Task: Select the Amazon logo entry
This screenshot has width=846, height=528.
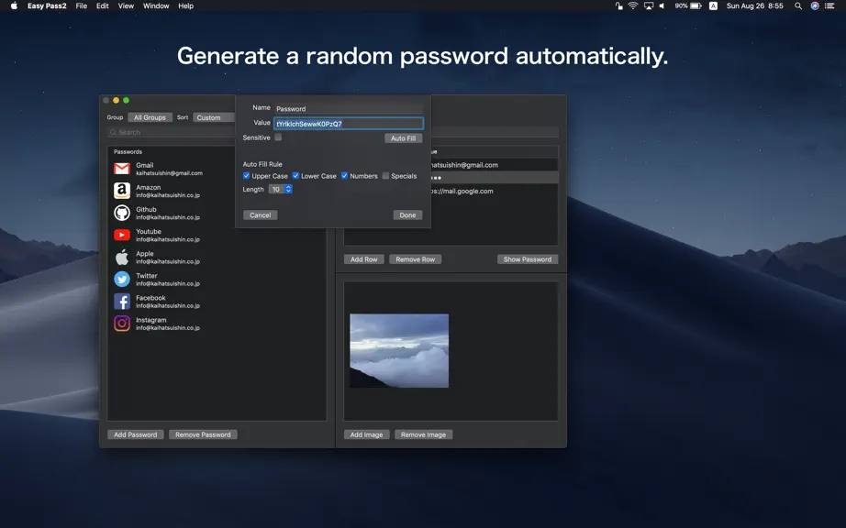Action: pyautogui.click(x=122, y=191)
